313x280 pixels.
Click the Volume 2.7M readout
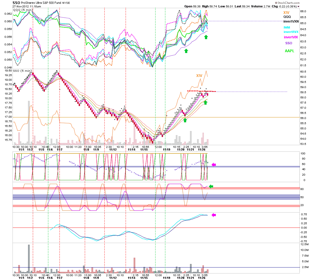coord(261,6)
